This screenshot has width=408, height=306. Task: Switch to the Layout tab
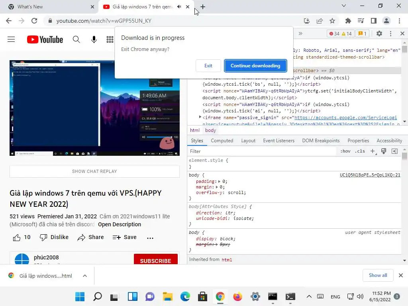pyautogui.click(x=248, y=141)
